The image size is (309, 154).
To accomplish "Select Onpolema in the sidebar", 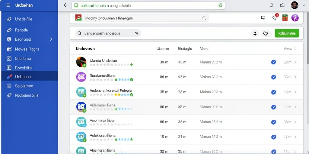I will click(x=30, y=59).
